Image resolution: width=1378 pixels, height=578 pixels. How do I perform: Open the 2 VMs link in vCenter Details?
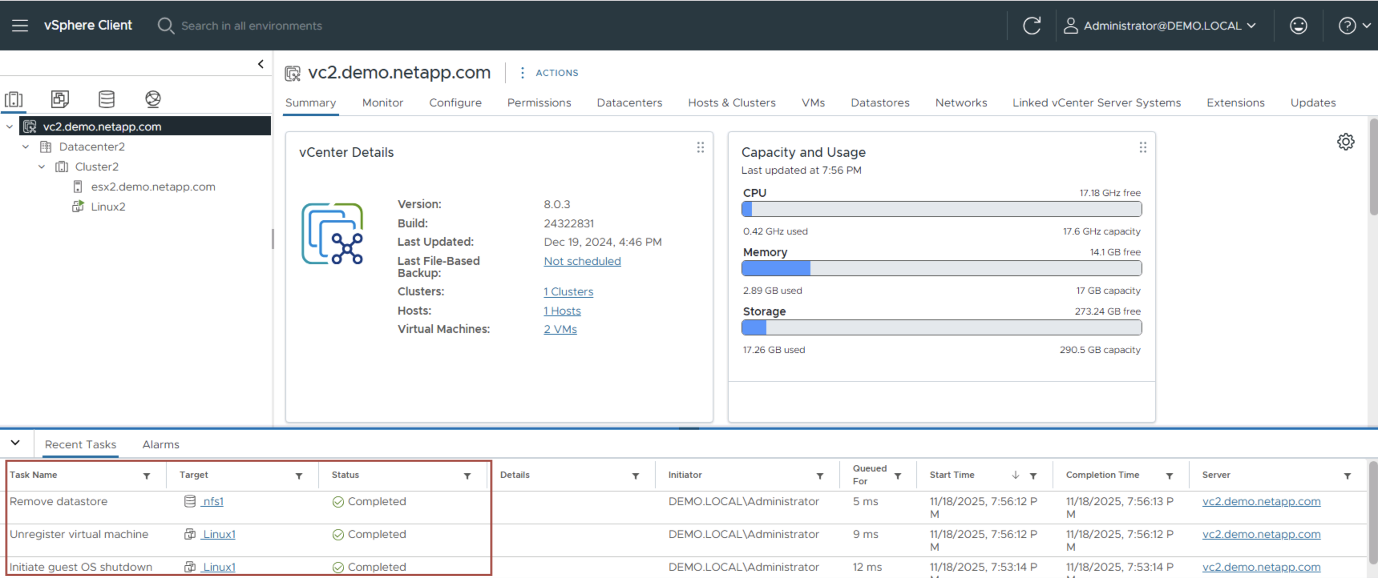point(560,329)
